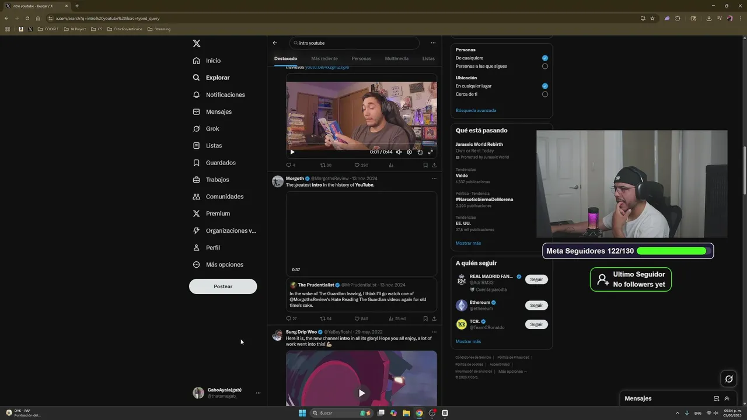The image size is (747, 420).
Task: Follow REAL MADRID FAN account
Action: (536, 279)
